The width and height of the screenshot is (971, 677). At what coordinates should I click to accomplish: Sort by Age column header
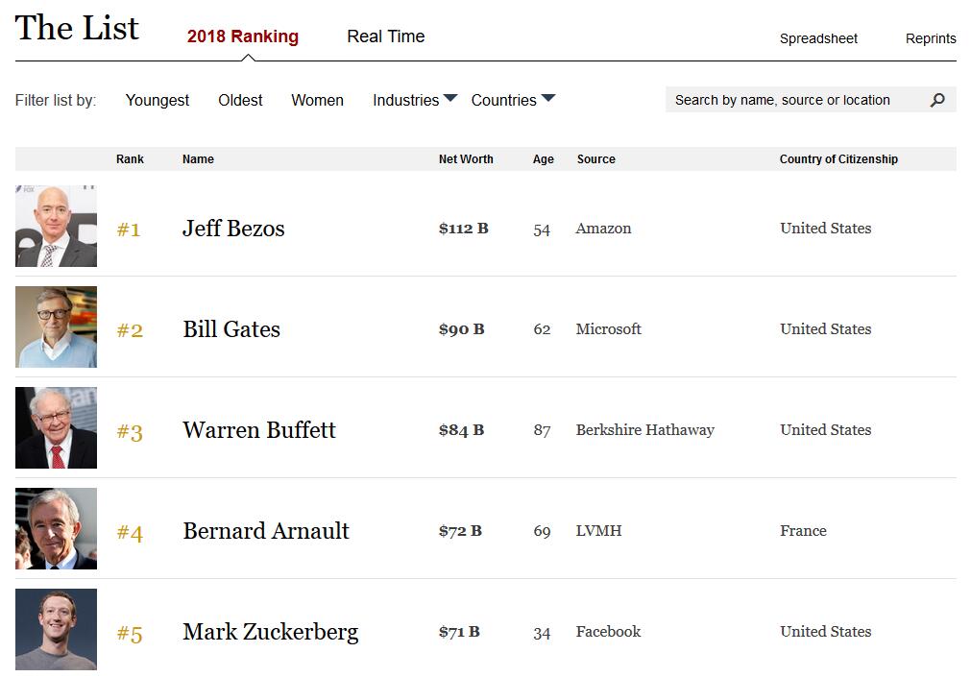(544, 159)
